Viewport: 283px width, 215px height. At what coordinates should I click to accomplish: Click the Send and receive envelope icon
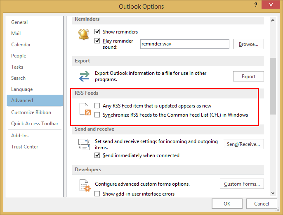(x=84, y=144)
